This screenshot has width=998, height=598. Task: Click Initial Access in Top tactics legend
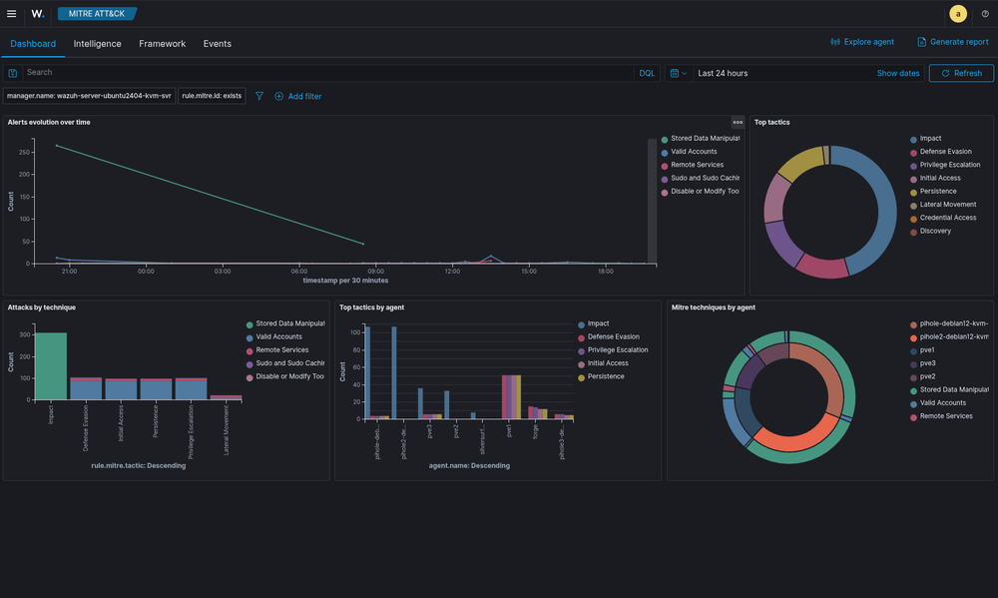click(x=936, y=179)
